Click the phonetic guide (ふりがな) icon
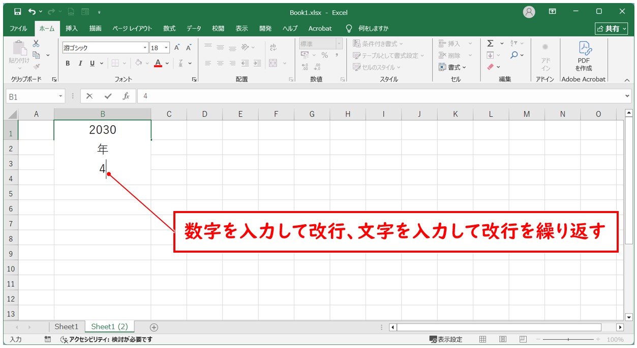The height and width of the screenshot is (348, 637). pos(181,63)
